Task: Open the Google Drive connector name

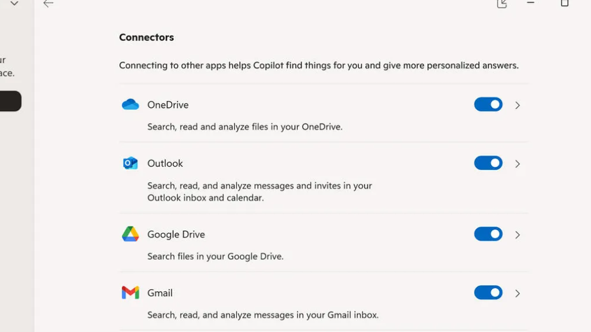Action: point(176,234)
